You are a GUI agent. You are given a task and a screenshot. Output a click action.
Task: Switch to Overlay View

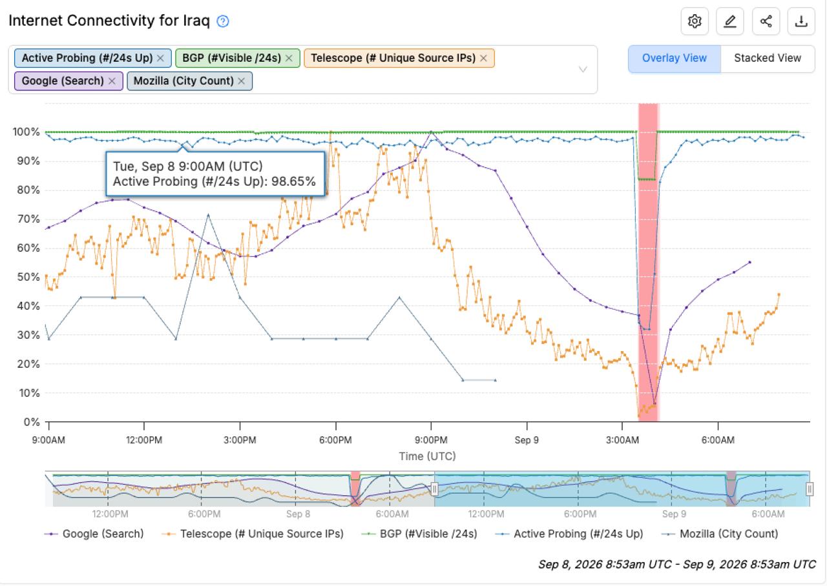675,58
